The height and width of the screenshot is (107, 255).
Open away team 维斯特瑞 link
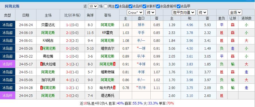pos(107,72)
